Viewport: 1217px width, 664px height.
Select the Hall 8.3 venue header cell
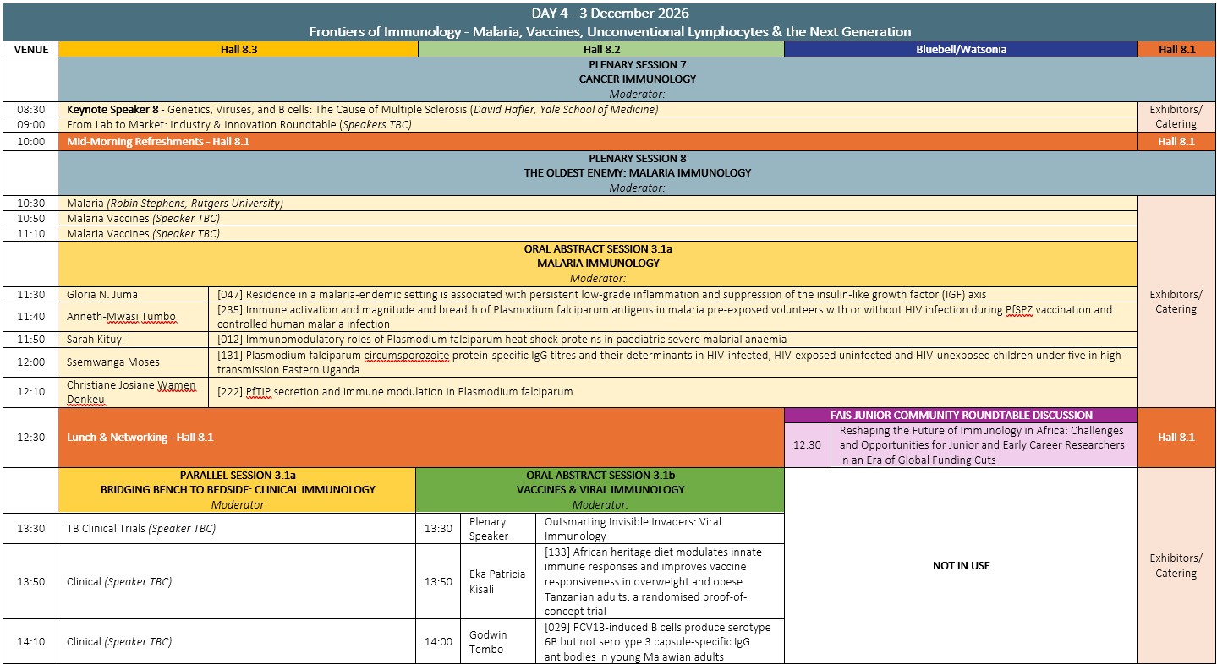coord(238,49)
